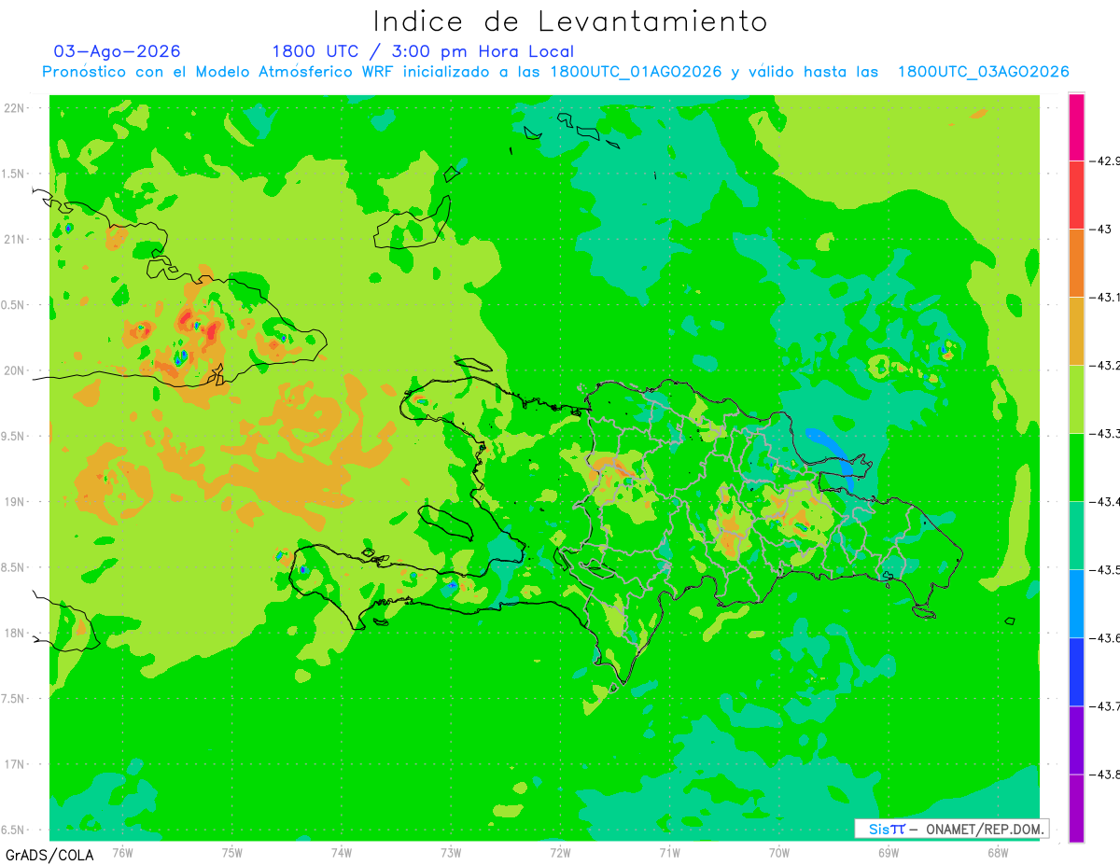Click the "74W" longitude label
Viewport: 1120px width, 865px height.
tap(341, 853)
